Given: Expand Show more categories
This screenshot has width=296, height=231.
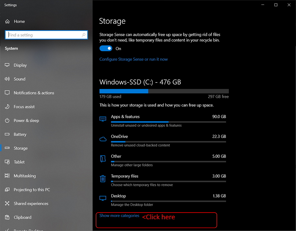Looking at the screenshot, I should point(119,216).
